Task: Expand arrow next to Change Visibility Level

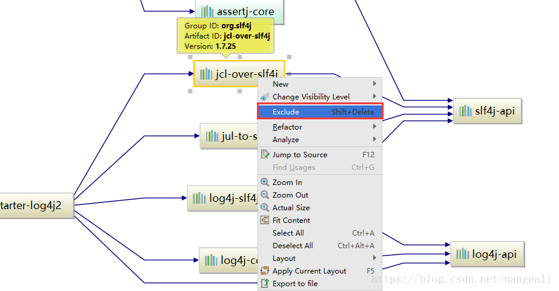Action: pos(374,96)
